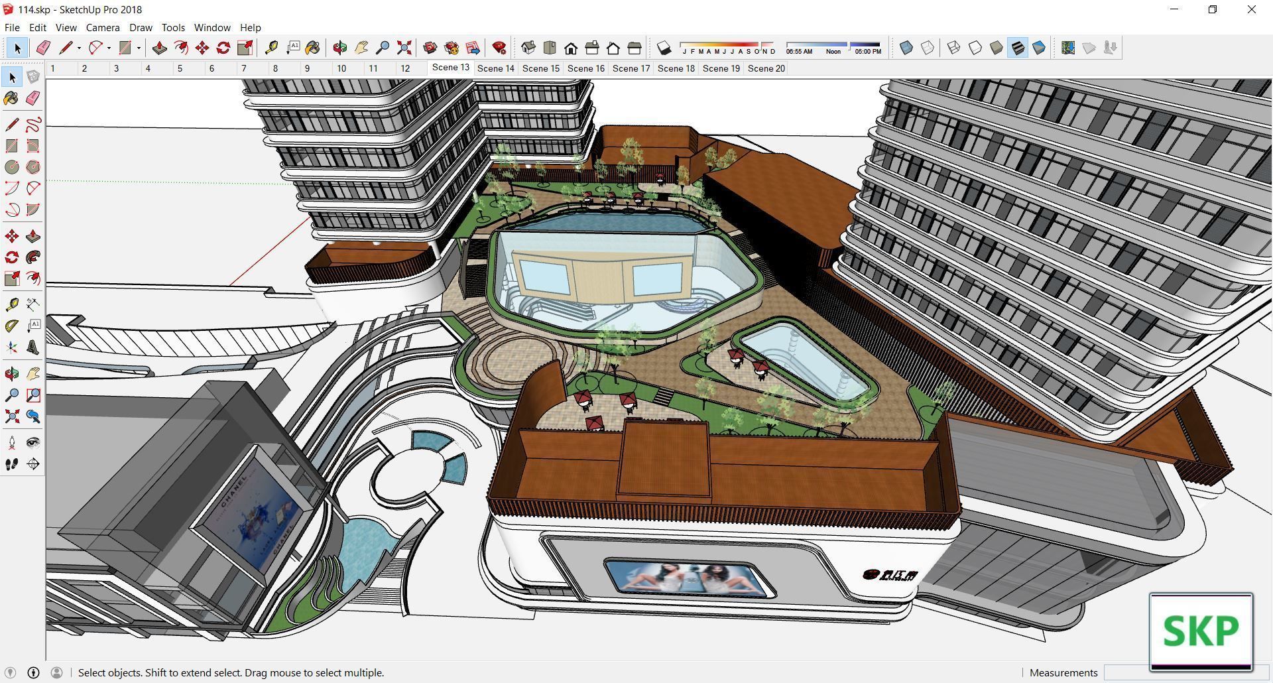Go back with the Previous view tool
The width and height of the screenshot is (1273, 683).
click(x=33, y=416)
